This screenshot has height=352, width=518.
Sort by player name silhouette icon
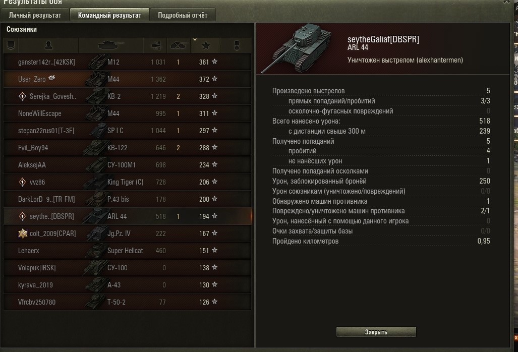[x=48, y=45]
